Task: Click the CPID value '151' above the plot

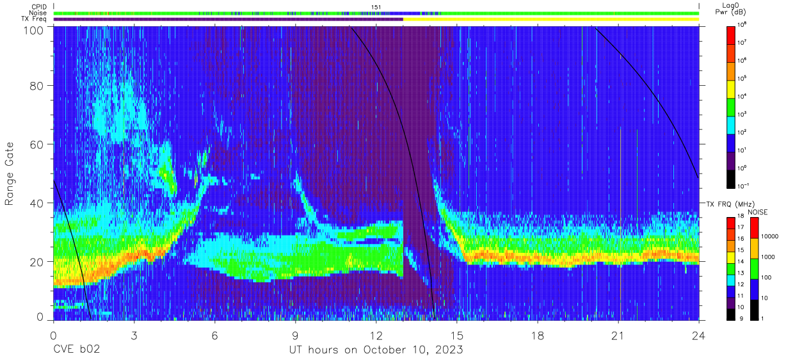Action: pyautogui.click(x=376, y=7)
